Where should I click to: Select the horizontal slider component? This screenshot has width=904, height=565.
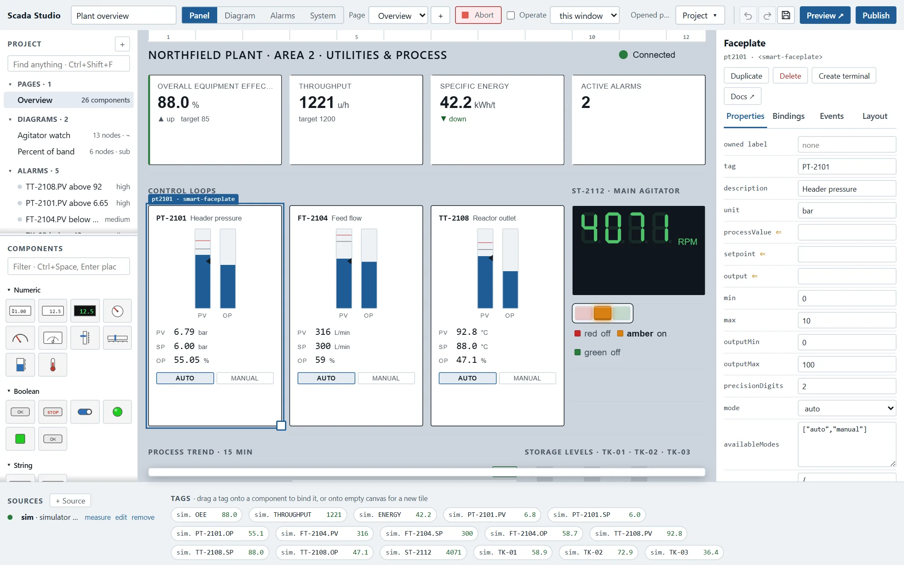(117, 338)
